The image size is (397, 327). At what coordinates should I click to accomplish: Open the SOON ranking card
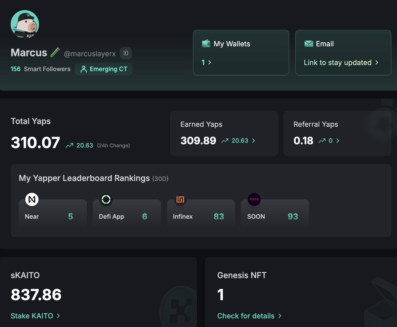click(275, 213)
